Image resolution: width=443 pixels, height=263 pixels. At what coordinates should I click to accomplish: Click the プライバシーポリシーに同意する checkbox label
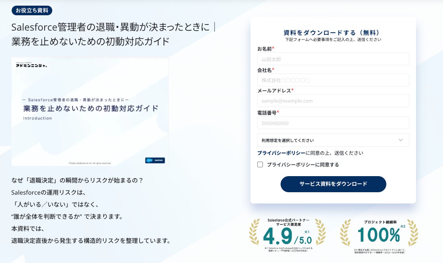coord(303,164)
